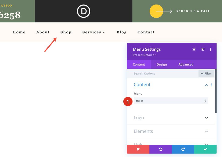Viewport: 222px width, 157px height.
Task: Open the Preset: Default dropdown
Action: coord(144,55)
